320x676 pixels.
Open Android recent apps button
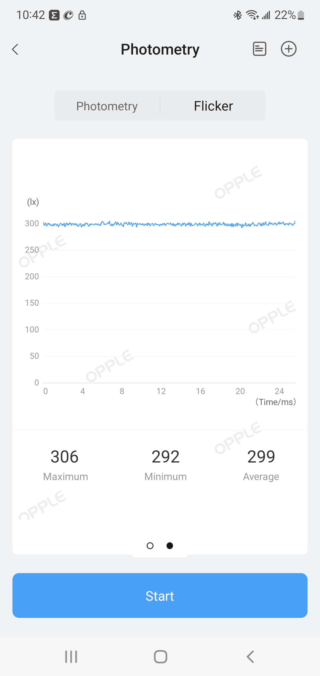(71, 656)
